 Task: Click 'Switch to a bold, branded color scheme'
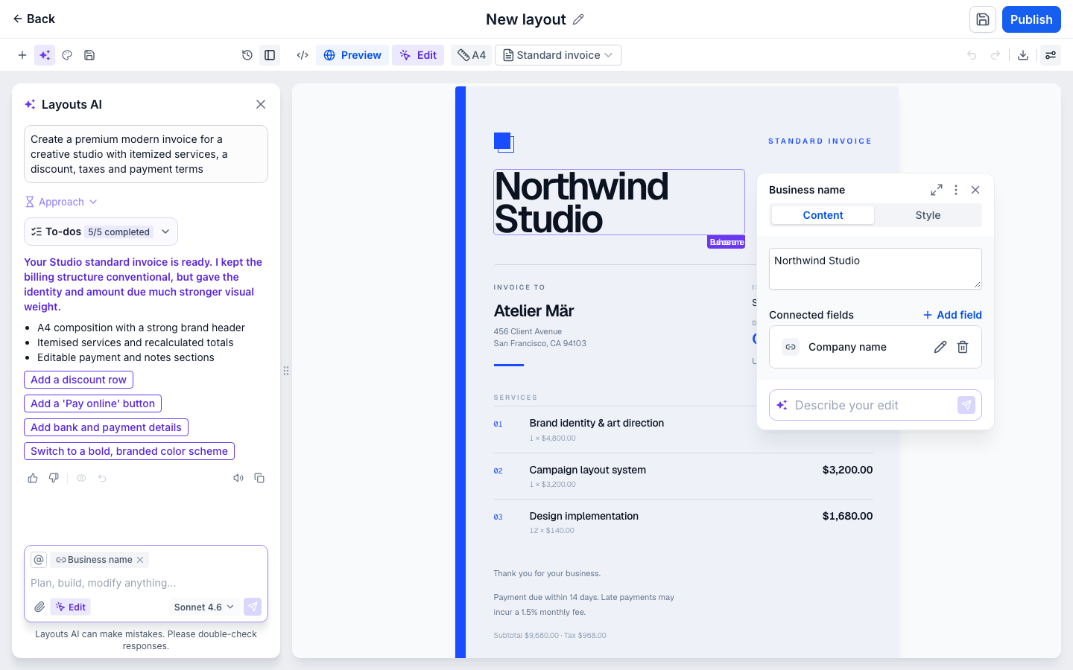(x=129, y=451)
